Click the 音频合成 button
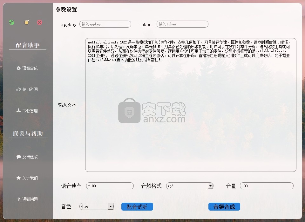This screenshot has height=222, width=305. click(x=224, y=207)
